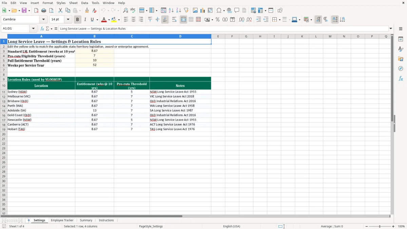
Task: Open the Sheet menu
Action: coord(73,3)
